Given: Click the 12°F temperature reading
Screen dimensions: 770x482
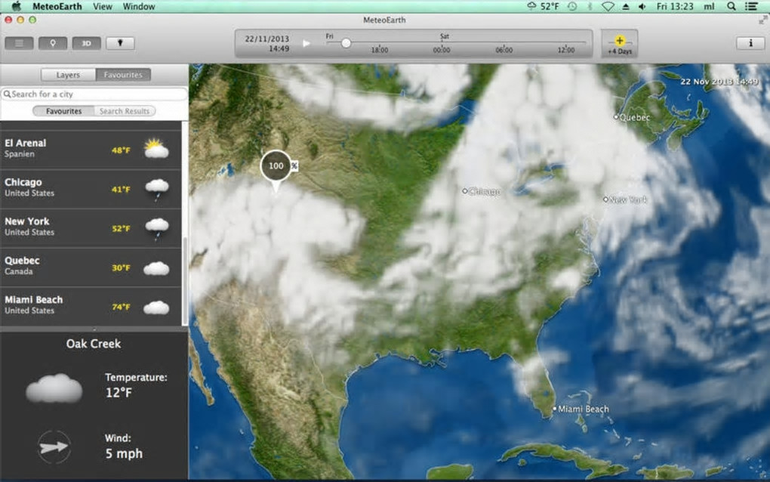Looking at the screenshot, I should (119, 393).
